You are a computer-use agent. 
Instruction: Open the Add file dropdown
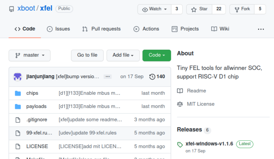coord(123,55)
